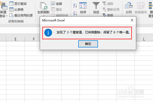
Task: Click the 属性 ribbon item
Action: [57, 10]
